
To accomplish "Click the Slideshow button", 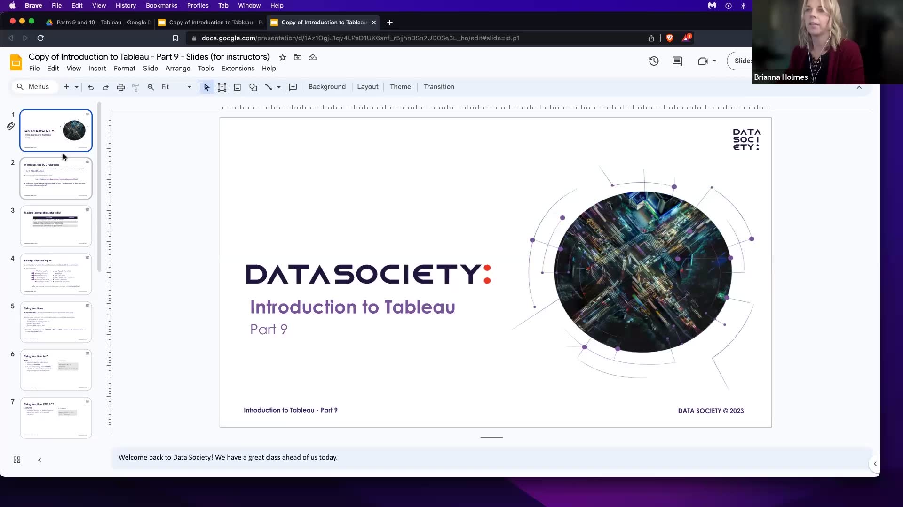I will tap(740, 61).
